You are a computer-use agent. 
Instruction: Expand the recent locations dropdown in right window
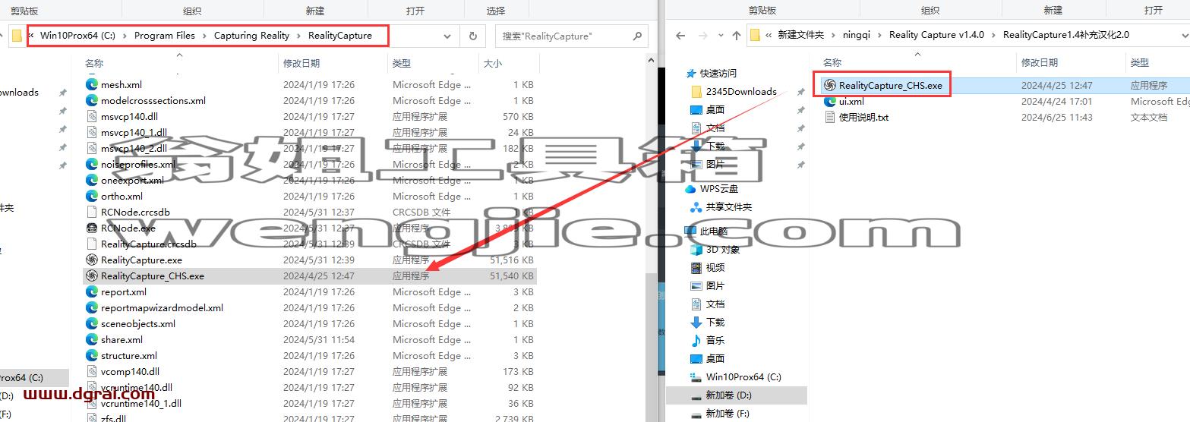click(721, 36)
